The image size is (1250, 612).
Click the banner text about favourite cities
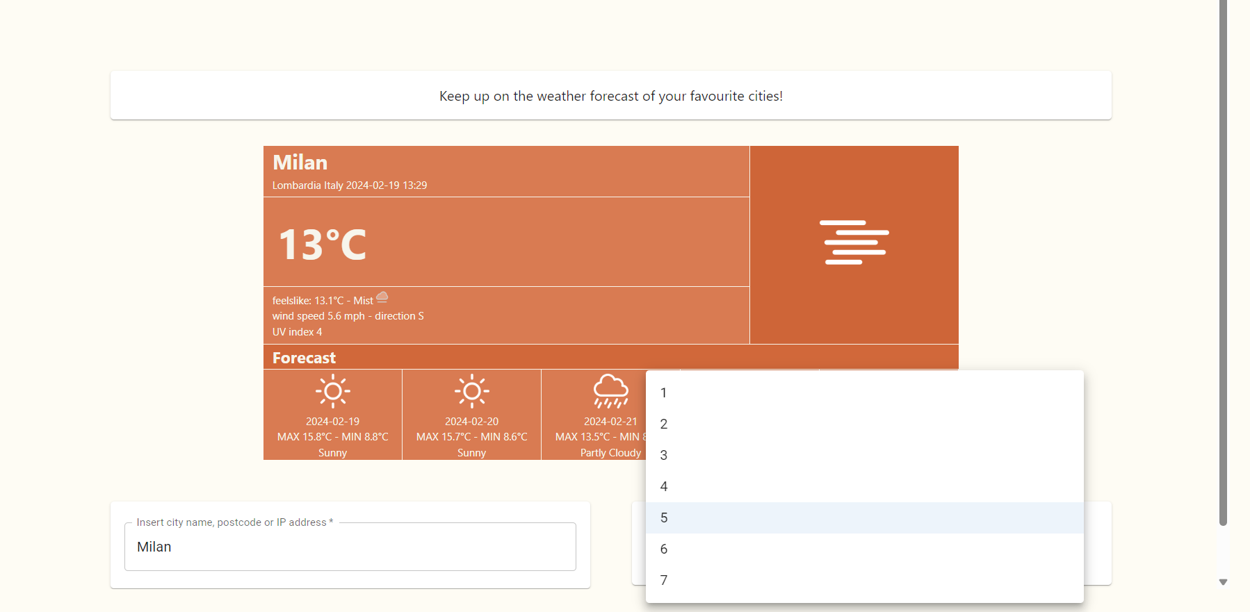point(611,96)
